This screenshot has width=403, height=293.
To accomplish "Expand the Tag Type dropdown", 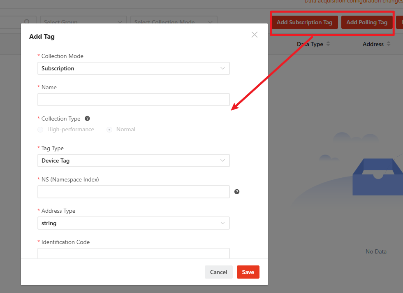I will pyautogui.click(x=133, y=160).
